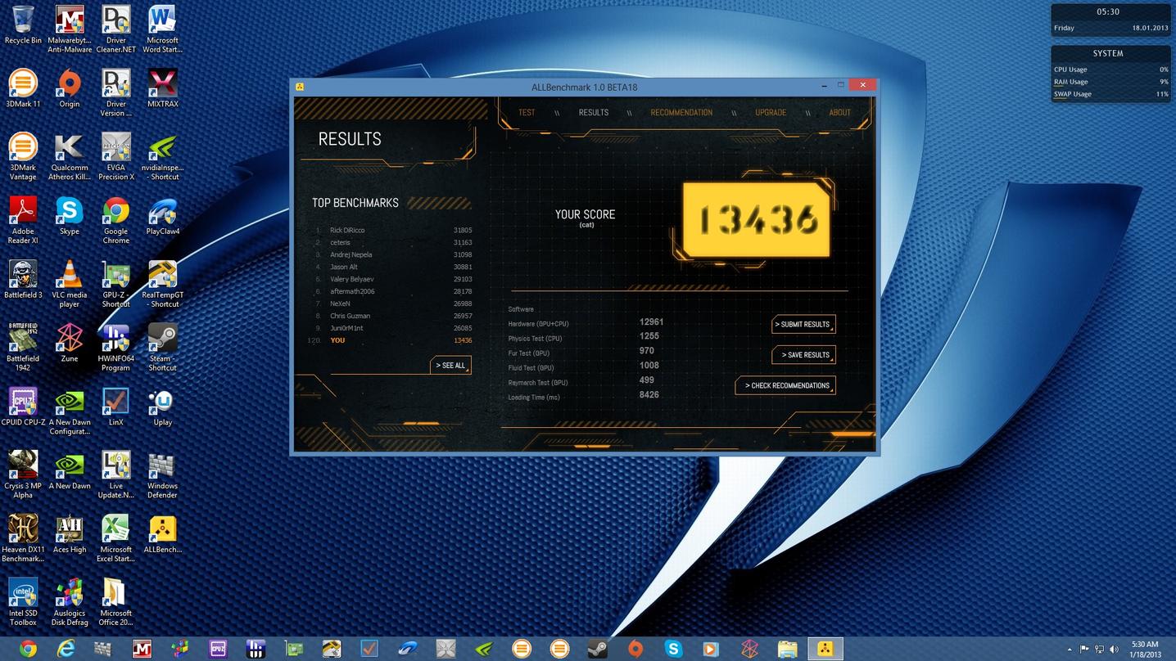Open Malwarebytes Anti-Malware desktop shortcut

coord(70,29)
